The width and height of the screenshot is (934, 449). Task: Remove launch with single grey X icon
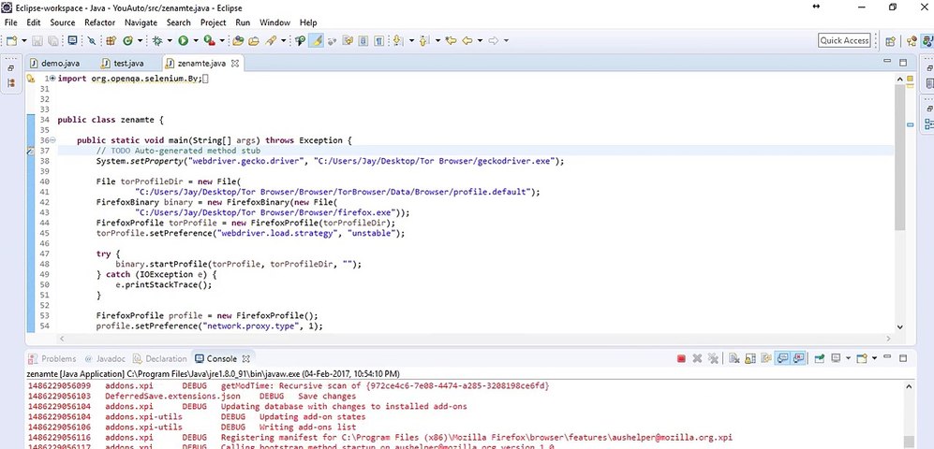point(698,358)
